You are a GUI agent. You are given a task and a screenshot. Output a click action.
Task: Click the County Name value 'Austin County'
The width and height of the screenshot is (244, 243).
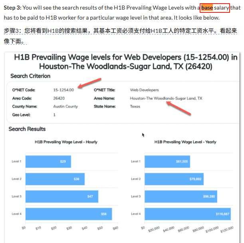pos(65,106)
